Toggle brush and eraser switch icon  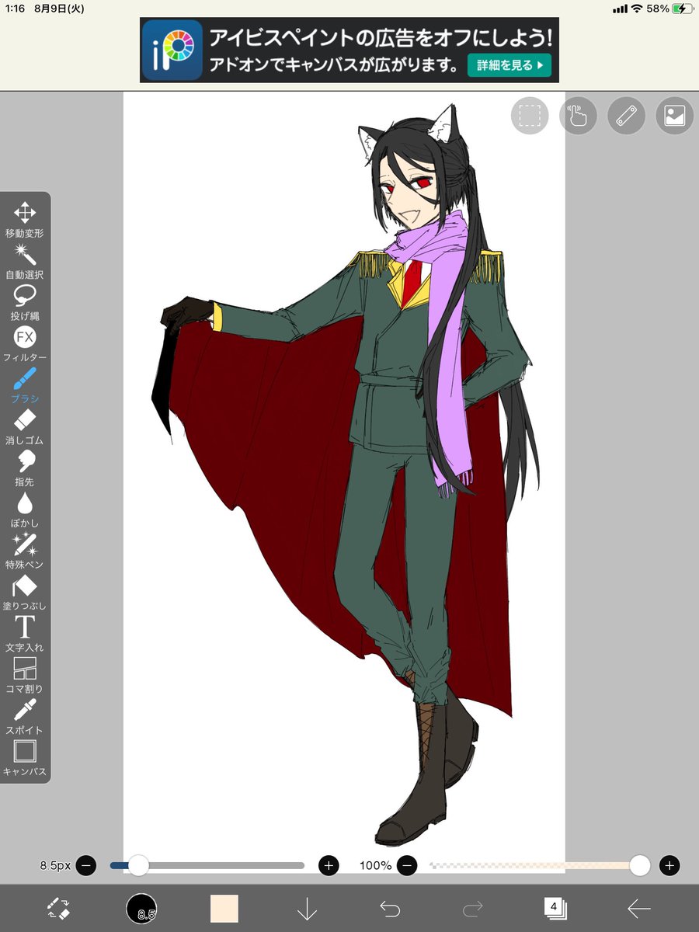[x=58, y=908]
